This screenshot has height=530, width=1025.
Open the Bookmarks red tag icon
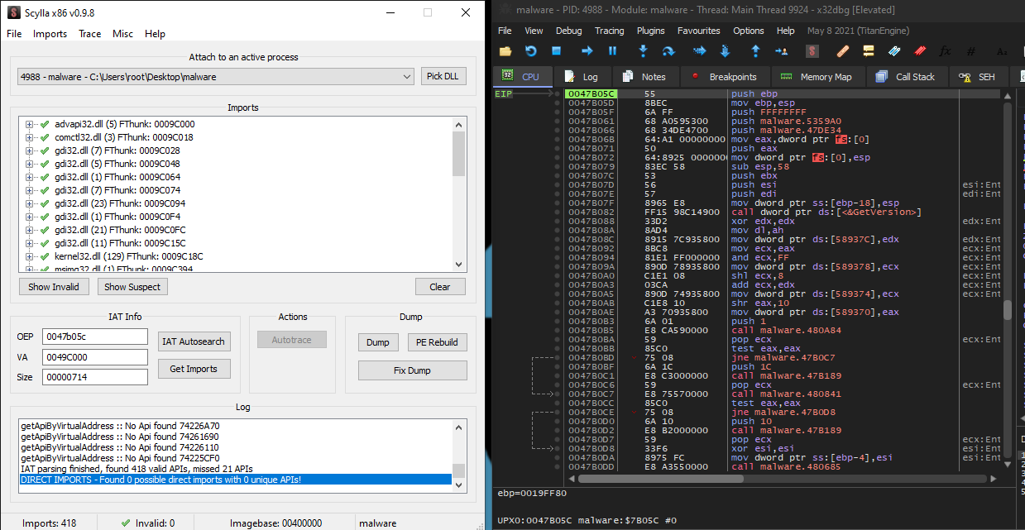[920, 51]
